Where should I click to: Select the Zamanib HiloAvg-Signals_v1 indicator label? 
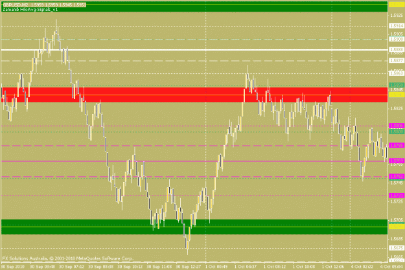[x=30, y=9]
